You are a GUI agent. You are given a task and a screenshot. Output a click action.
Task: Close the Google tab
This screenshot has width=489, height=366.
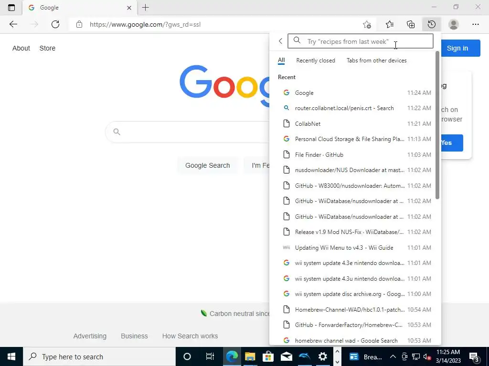[x=129, y=8]
